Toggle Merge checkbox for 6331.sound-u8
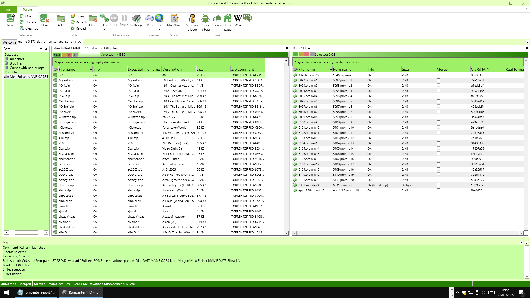The image size is (530, 298). (438, 185)
